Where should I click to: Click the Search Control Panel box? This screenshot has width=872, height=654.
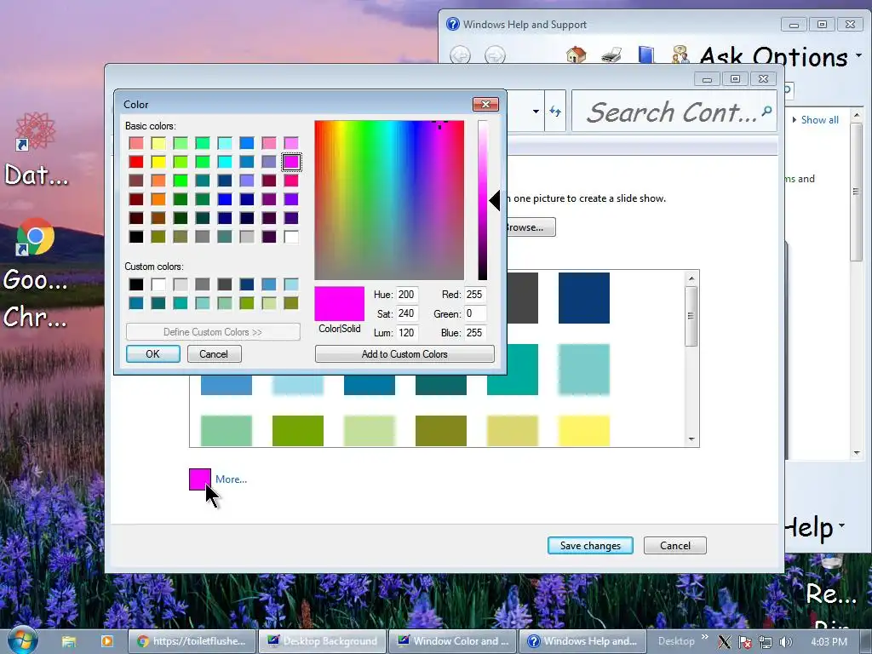pyautogui.click(x=674, y=112)
